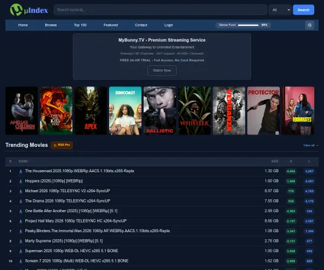Download icon for Peaky.Blinders.The.Immortal.Man torrent
Viewport: 324px width, 270px height.
point(21,231)
